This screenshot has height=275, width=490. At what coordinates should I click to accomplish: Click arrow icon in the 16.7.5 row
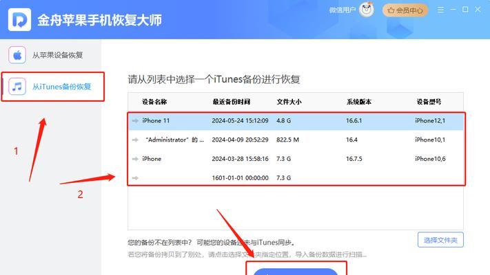pos(135,159)
